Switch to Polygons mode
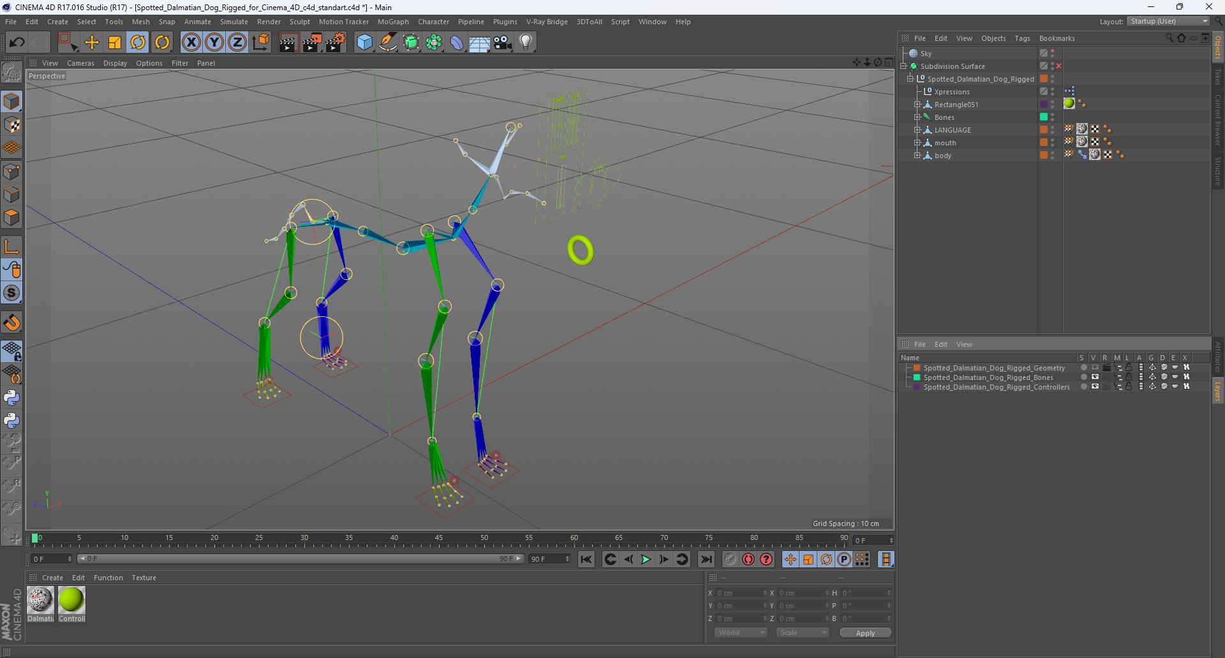The width and height of the screenshot is (1225, 658). [x=11, y=217]
